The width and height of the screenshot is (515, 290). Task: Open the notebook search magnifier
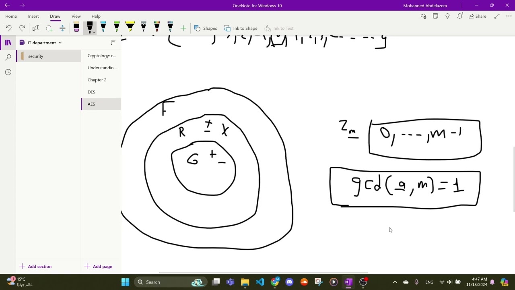coord(8,57)
